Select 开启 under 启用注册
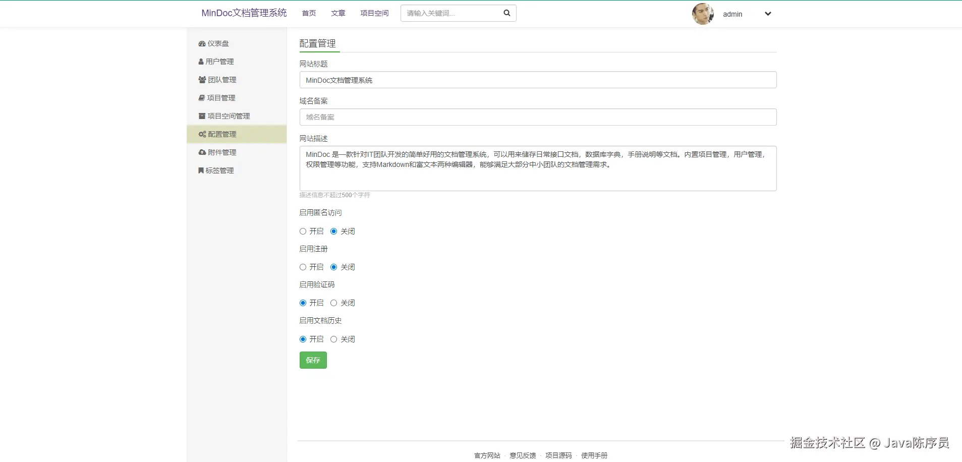The width and height of the screenshot is (962, 462). 303,267
